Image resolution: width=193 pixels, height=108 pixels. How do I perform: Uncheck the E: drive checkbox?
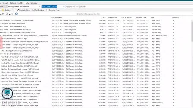tap(7, 14)
